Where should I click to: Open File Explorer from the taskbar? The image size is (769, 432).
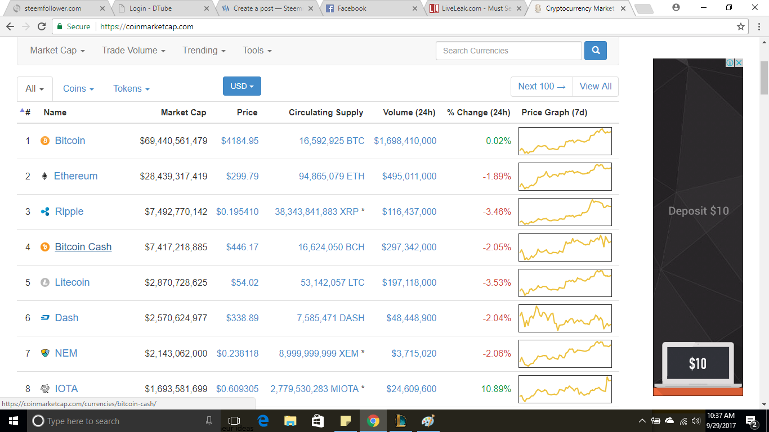(x=290, y=421)
